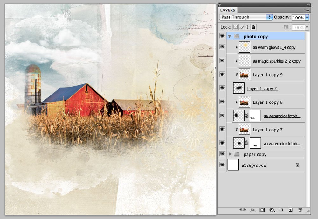Hide the Background layer
Viewport: 318px width, 219px height.
coord(222,165)
